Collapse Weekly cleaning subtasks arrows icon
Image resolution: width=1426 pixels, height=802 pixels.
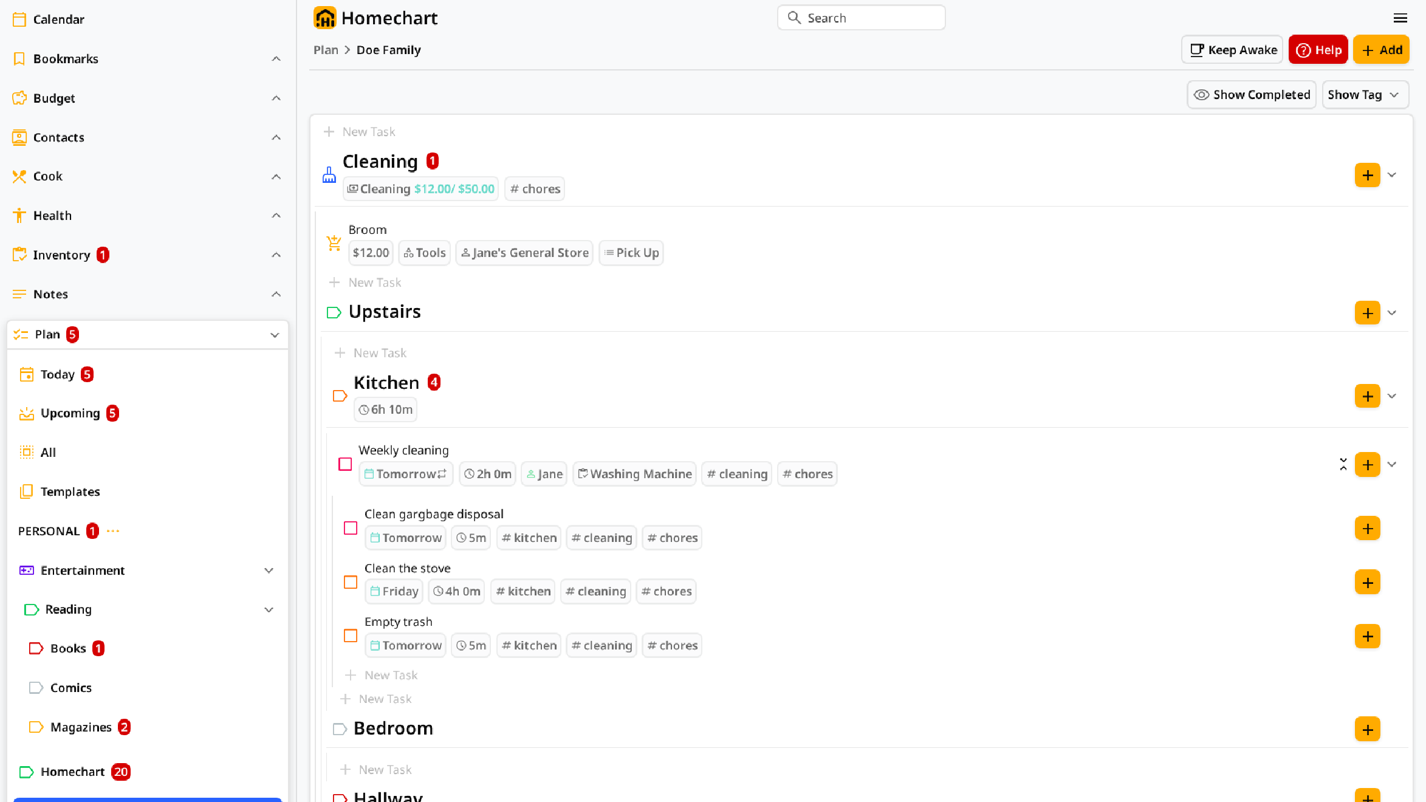1343,465
